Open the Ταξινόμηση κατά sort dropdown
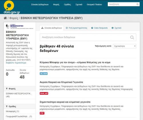 click(x=125, y=46)
